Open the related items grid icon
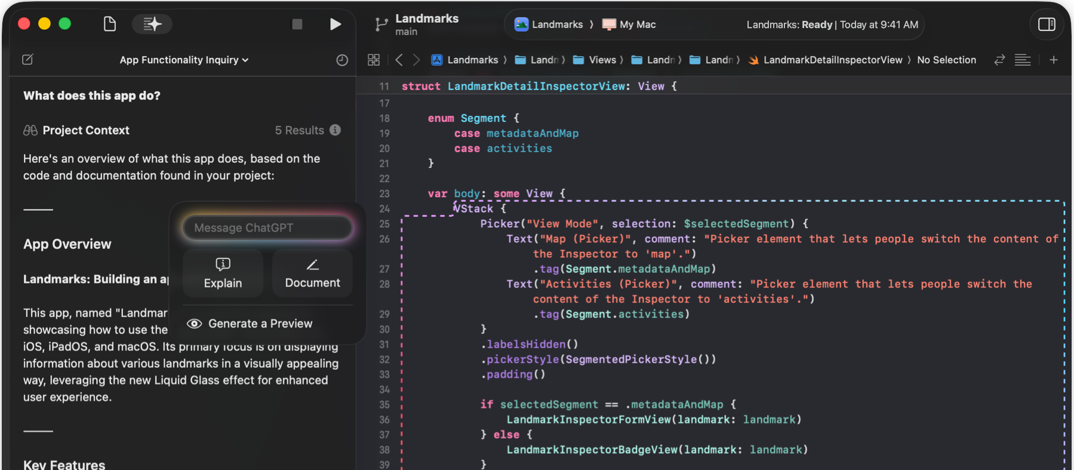The image size is (1074, 470). click(374, 60)
